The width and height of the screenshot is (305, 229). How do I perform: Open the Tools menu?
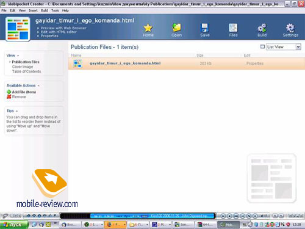click(x=55, y=10)
